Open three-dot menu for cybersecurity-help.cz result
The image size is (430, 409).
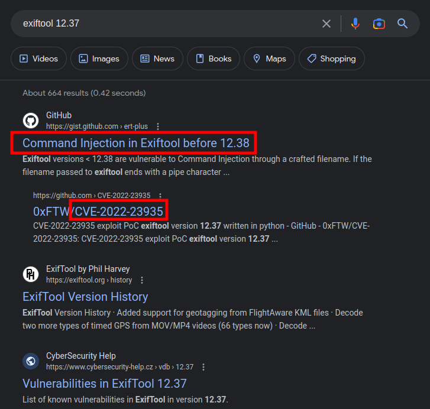(x=203, y=367)
